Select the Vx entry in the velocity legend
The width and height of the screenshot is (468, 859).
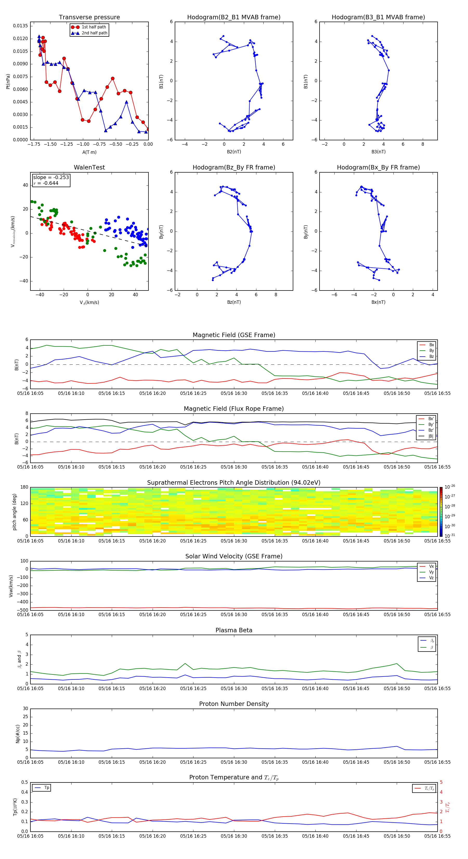[427, 566]
